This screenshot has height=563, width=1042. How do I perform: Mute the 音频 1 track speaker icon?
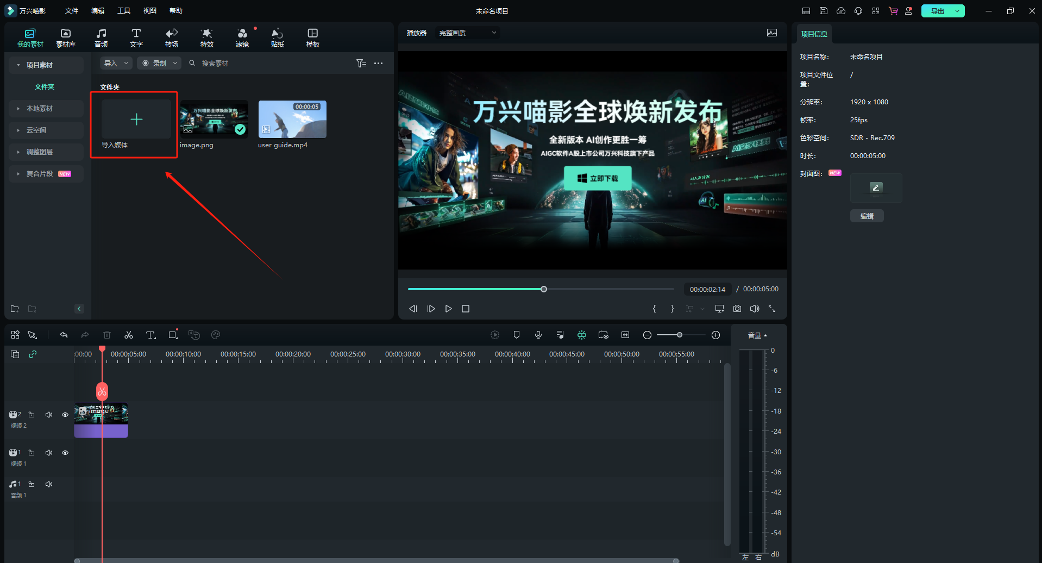point(49,484)
